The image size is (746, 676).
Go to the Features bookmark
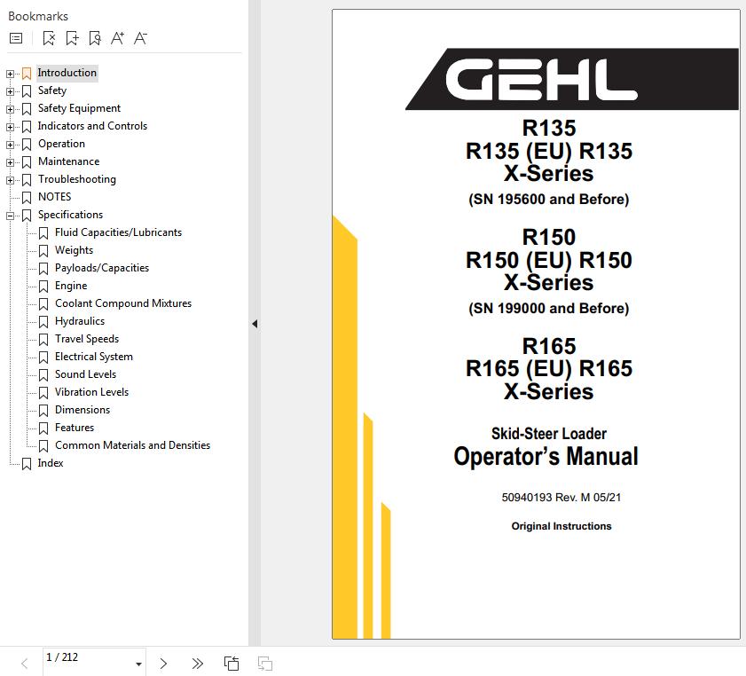[x=75, y=428]
